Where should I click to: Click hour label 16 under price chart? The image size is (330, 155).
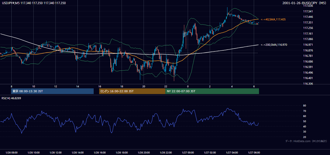pyautogui.click(x=100, y=86)
